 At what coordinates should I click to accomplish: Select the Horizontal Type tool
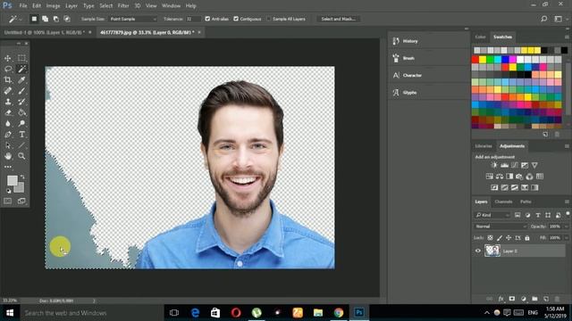point(21,135)
